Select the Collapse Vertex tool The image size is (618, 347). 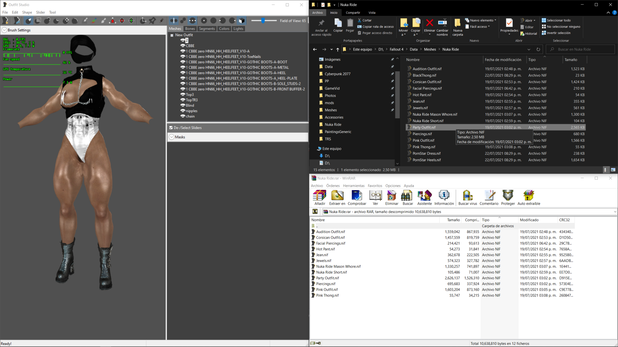tap(113, 21)
